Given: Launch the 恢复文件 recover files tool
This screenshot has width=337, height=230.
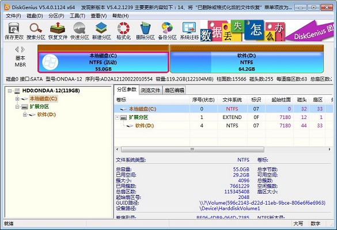Looking at the screenshot, I should (x=58, y=31).
